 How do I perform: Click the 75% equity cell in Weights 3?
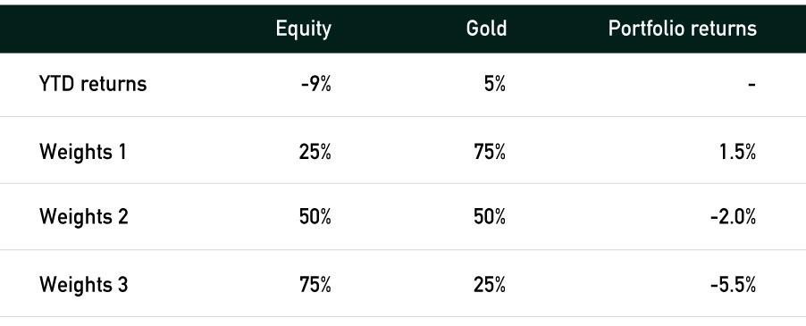click(315, 284)
